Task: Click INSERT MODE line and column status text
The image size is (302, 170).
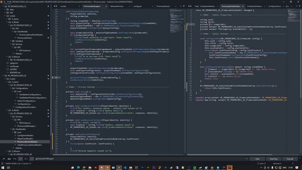Action: [18, 163]
